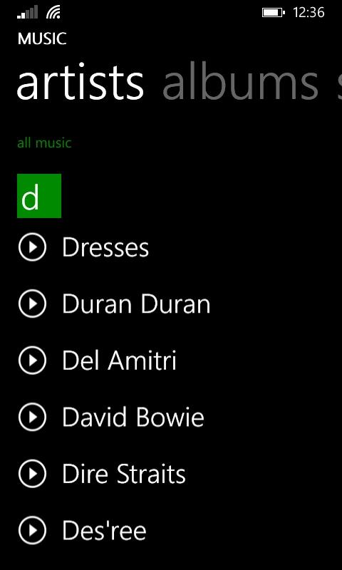Open the Dresses artist page

105,247
